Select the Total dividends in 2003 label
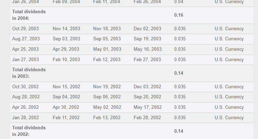258x139 pixels. [x=29, y=73]
